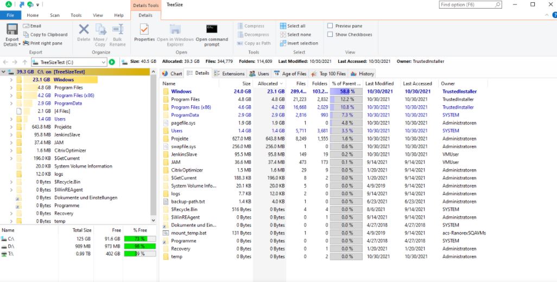557x282 pixels.
Task: Expand the Program Files tree node
Action: (11, 88)
